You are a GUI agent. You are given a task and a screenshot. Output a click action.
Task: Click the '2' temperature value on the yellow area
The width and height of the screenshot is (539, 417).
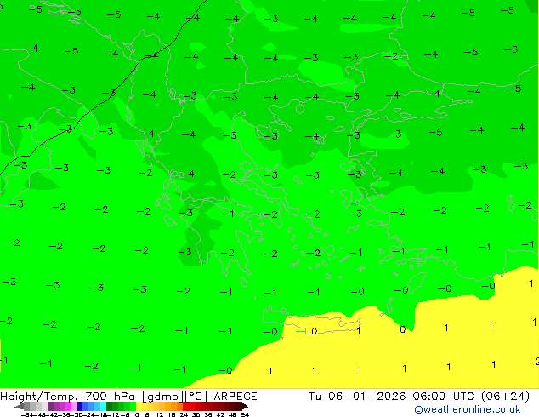click(x=537, y=362)
